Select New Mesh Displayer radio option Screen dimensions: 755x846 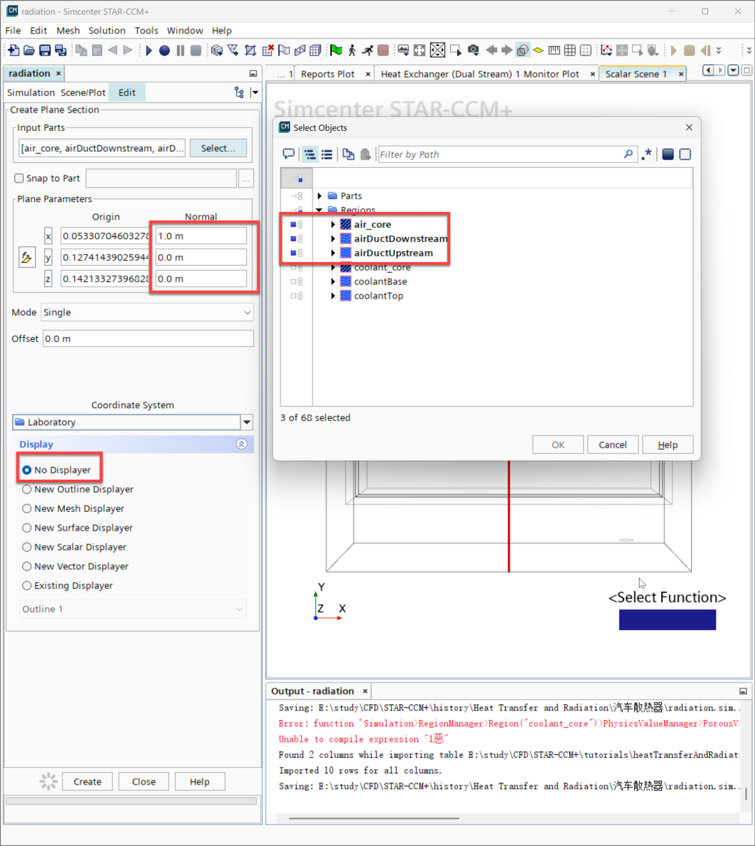[27, 508]
